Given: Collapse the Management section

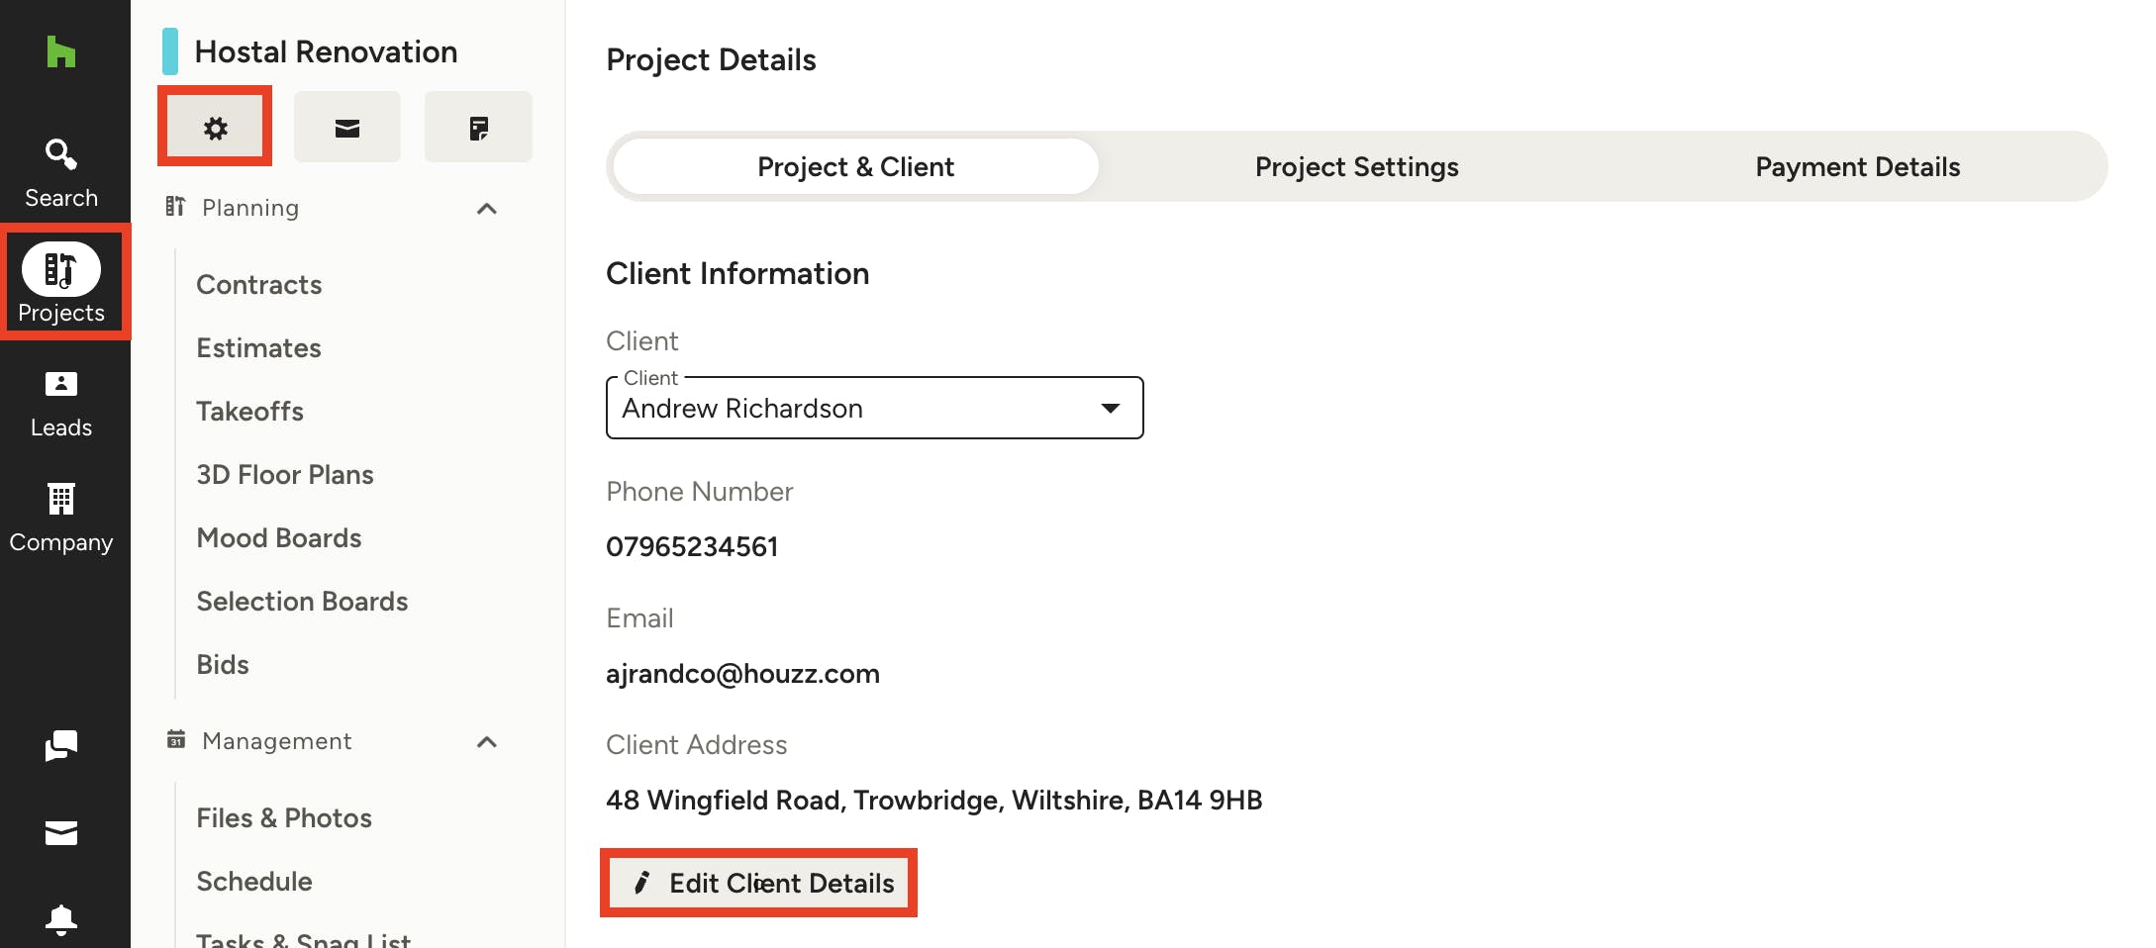Looking at the screenshot, I should pyautogui.click(x=486, y=741).
